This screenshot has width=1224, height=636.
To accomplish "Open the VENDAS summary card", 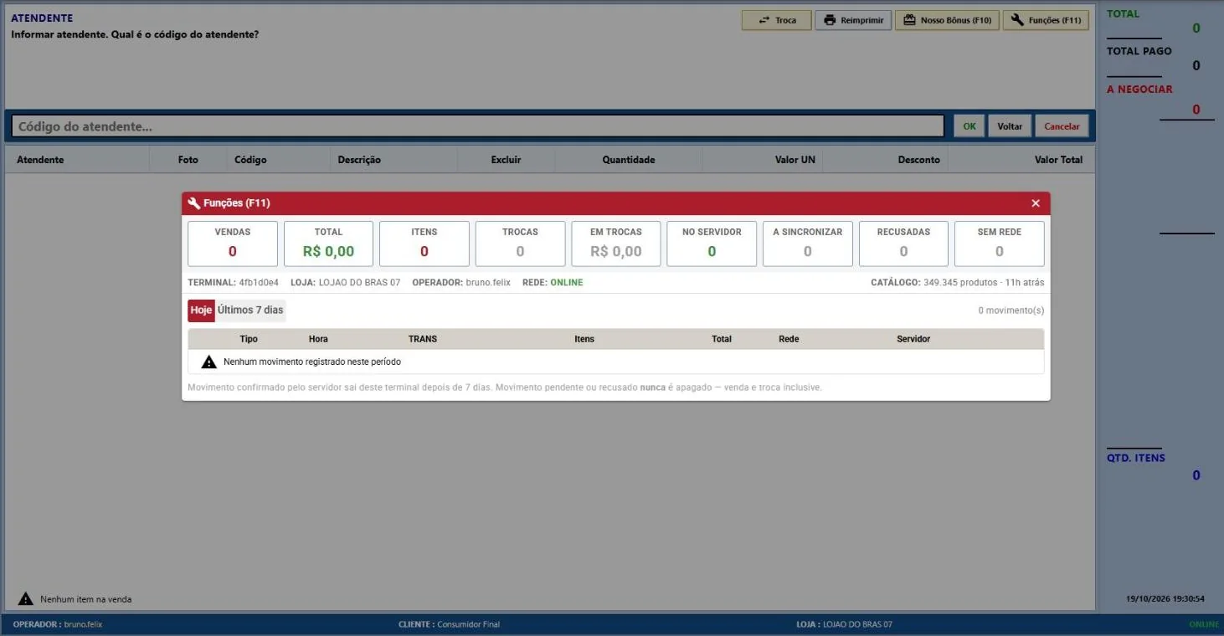I will pos(233,244).
